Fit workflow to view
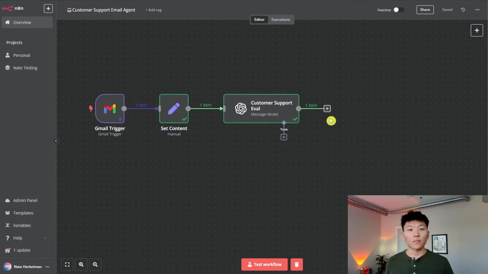The width and height of the screenshot is (488, 274). pos(67,265)
